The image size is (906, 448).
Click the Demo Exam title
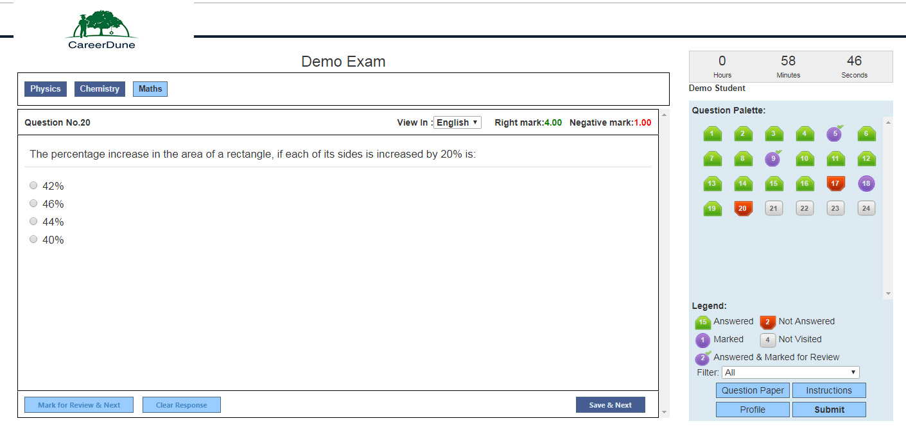(344, 62)
